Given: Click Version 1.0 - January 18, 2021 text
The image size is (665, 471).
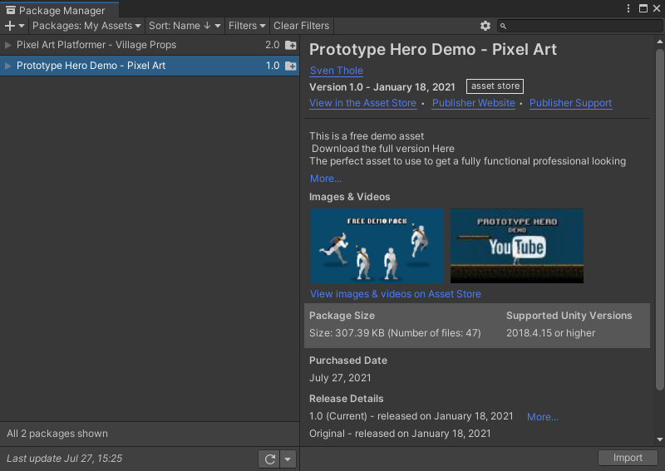Looking at the screenshot, I should 382,87.
